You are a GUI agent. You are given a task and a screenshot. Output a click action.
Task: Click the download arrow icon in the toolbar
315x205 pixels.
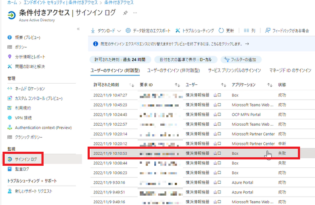point(93,30)
